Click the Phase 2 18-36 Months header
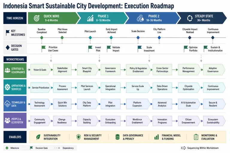Screen dimensions: 230x153 point(152,18)
